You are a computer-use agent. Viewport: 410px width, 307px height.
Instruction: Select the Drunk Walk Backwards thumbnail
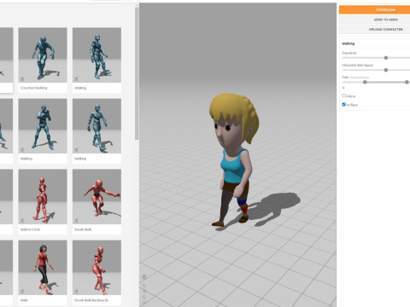click(x=97, y=268)
